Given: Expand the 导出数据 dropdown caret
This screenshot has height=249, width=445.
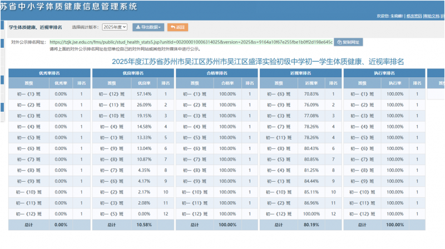Looking at the screenshot, I should point(161,27).
